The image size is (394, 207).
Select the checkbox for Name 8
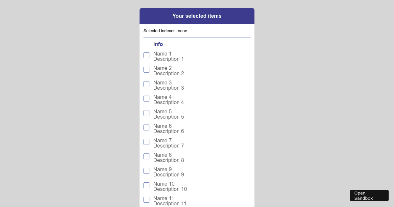pyautogui.click(x=146, y=156)
